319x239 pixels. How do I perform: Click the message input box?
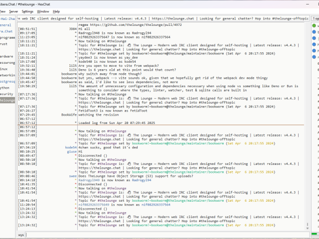(x=164, y=234)
